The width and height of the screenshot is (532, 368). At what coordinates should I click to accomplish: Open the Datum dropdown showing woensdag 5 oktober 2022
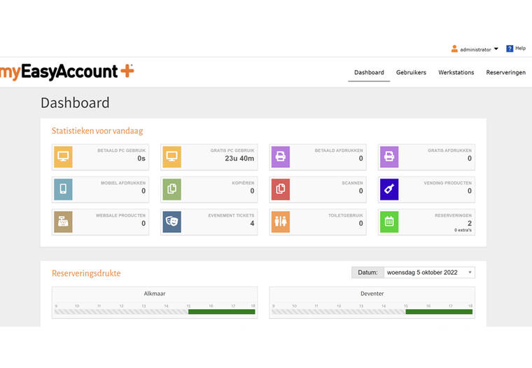pyautogui.click(x=429, y=272)
